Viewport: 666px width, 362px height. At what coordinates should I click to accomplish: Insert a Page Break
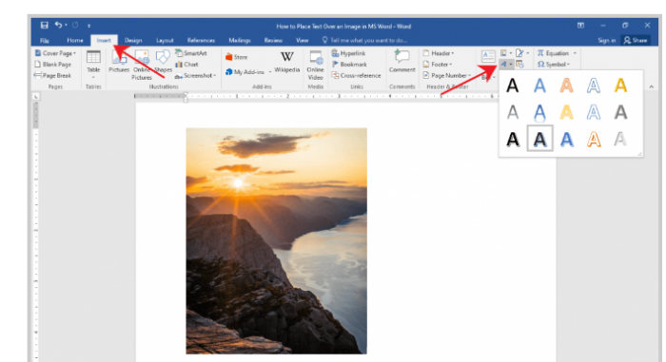point(52,75)
